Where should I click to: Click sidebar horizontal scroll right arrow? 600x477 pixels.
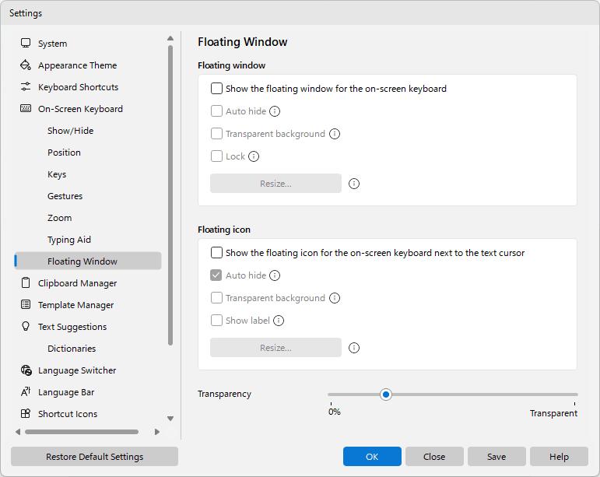tap(157, 432)
